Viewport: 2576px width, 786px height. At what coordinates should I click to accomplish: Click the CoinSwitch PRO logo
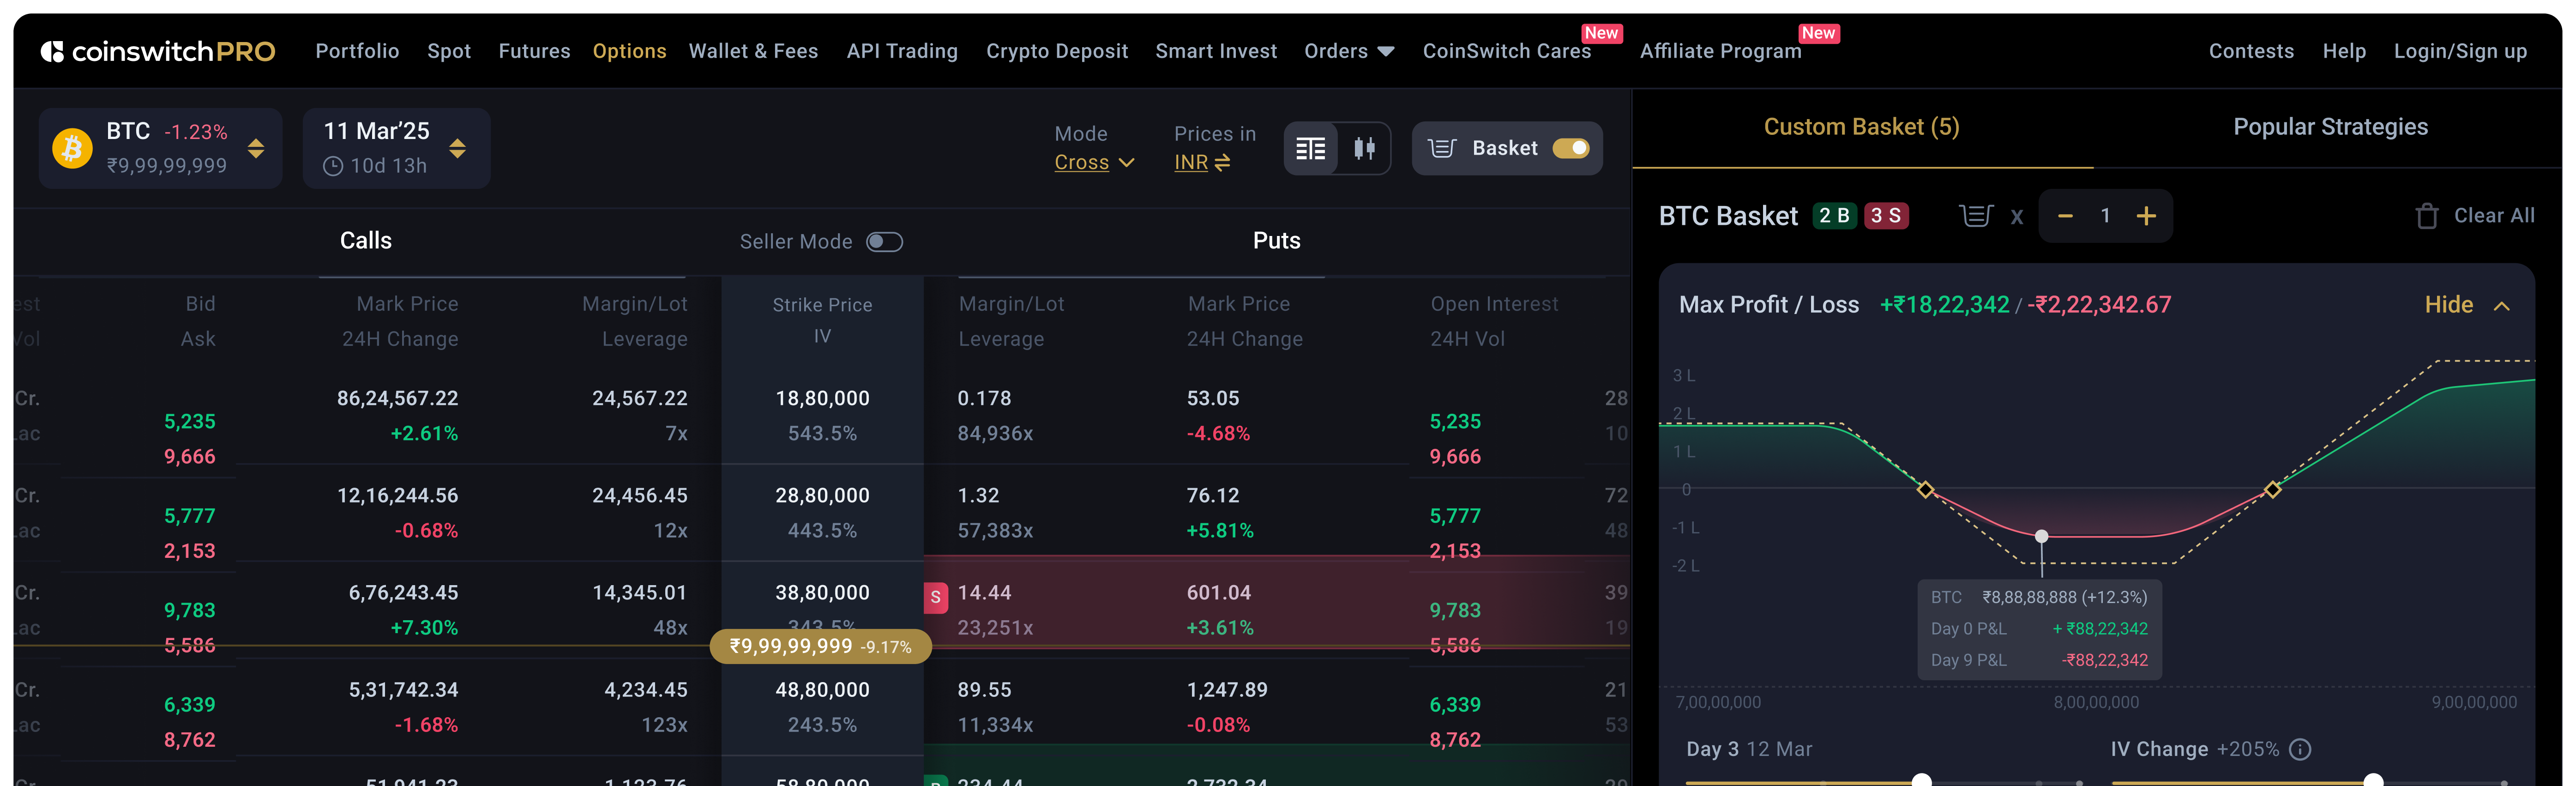pos(158,51)
